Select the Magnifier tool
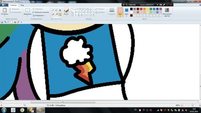 (60, 14)
